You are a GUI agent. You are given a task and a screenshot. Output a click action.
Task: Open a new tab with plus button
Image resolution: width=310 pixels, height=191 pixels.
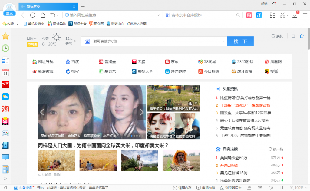click(83, 6)
